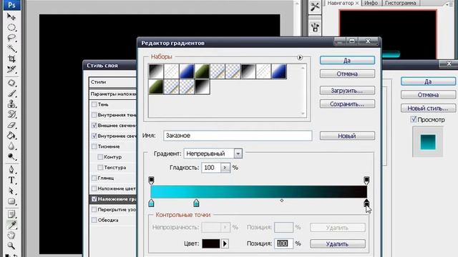This screenshot has width=458, height=257.
Task: Toggle the Просмотр preview checkbox
Action: [x=414, y=119]
